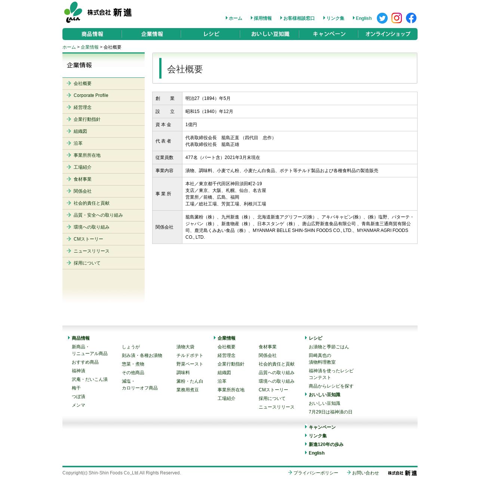
Task: Open footer 新商品・リニューアル商品 link
Action: click(90, 350)
